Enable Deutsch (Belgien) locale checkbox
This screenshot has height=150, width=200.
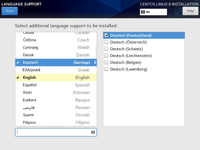[x=106, y=62]
